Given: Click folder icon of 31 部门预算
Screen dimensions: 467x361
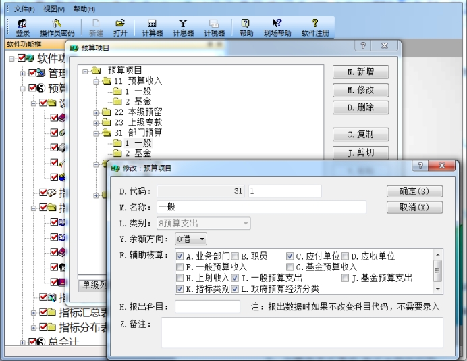Looking at the screenshot, I should [107, 133].
